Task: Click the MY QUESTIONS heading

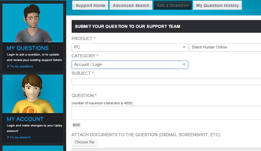Action: (28, 48)
